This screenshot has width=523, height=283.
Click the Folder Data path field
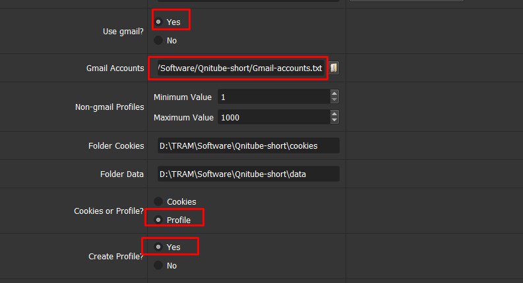point(249,174)
